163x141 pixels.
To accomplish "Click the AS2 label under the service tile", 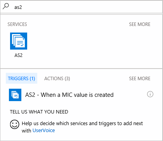I will tap(19, 55).
